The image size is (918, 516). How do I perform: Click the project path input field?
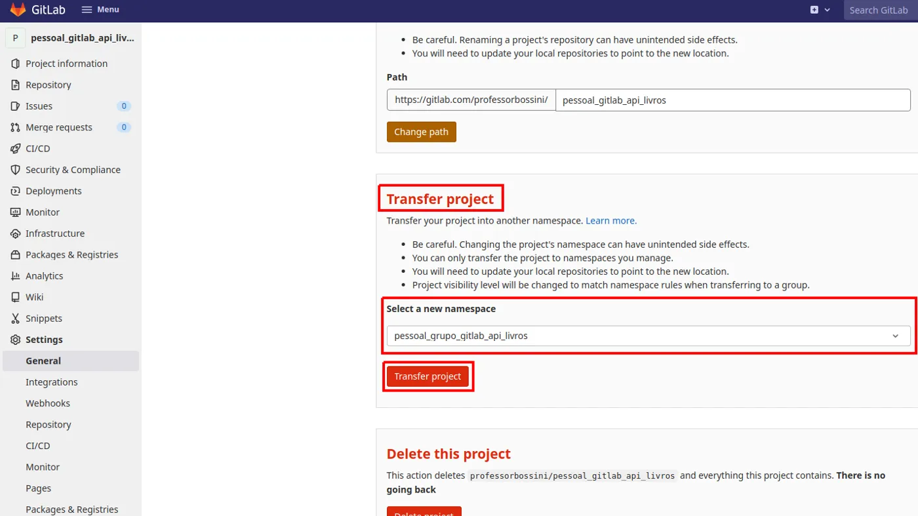tap(733, 100)
